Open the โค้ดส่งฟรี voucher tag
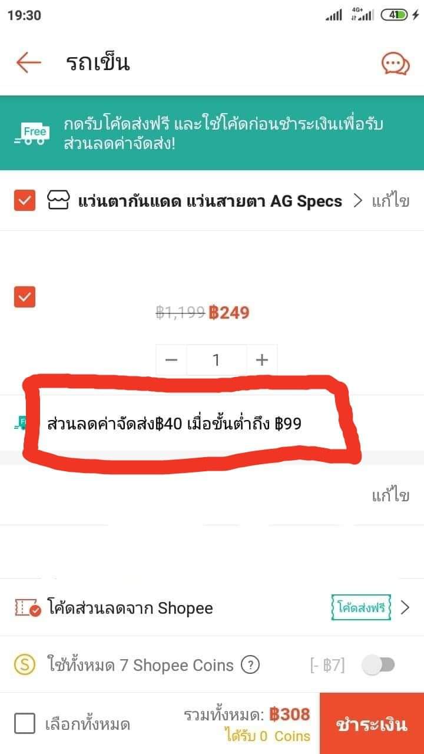Image resolution: width=424 pixels, height=754 pixels. point(361,607)
